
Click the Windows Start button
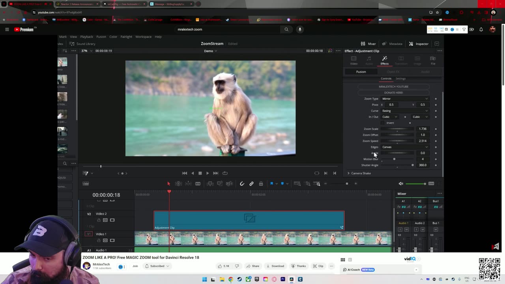click(x=204, y=279)
